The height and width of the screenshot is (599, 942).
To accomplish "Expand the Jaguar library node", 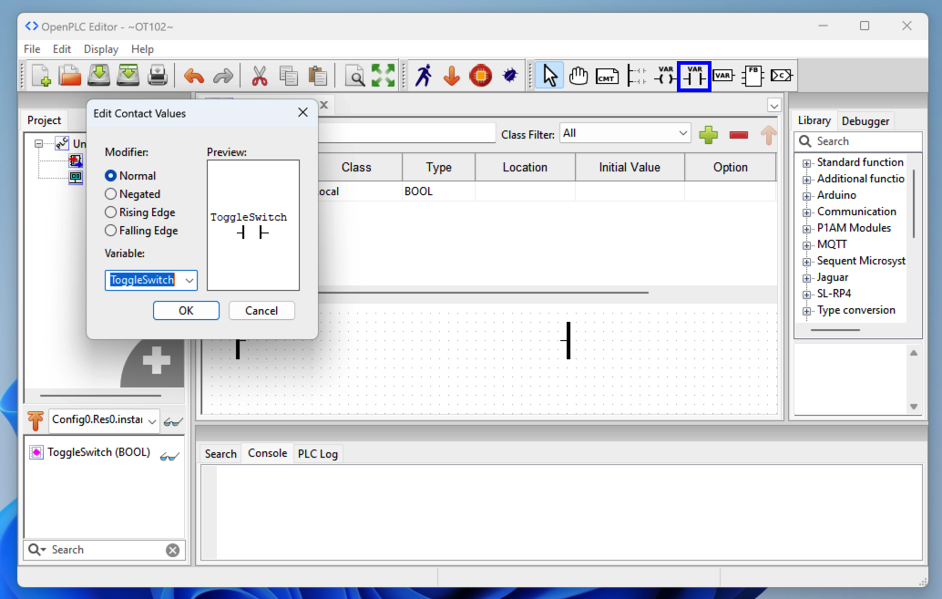I will [x=807, y=278].
